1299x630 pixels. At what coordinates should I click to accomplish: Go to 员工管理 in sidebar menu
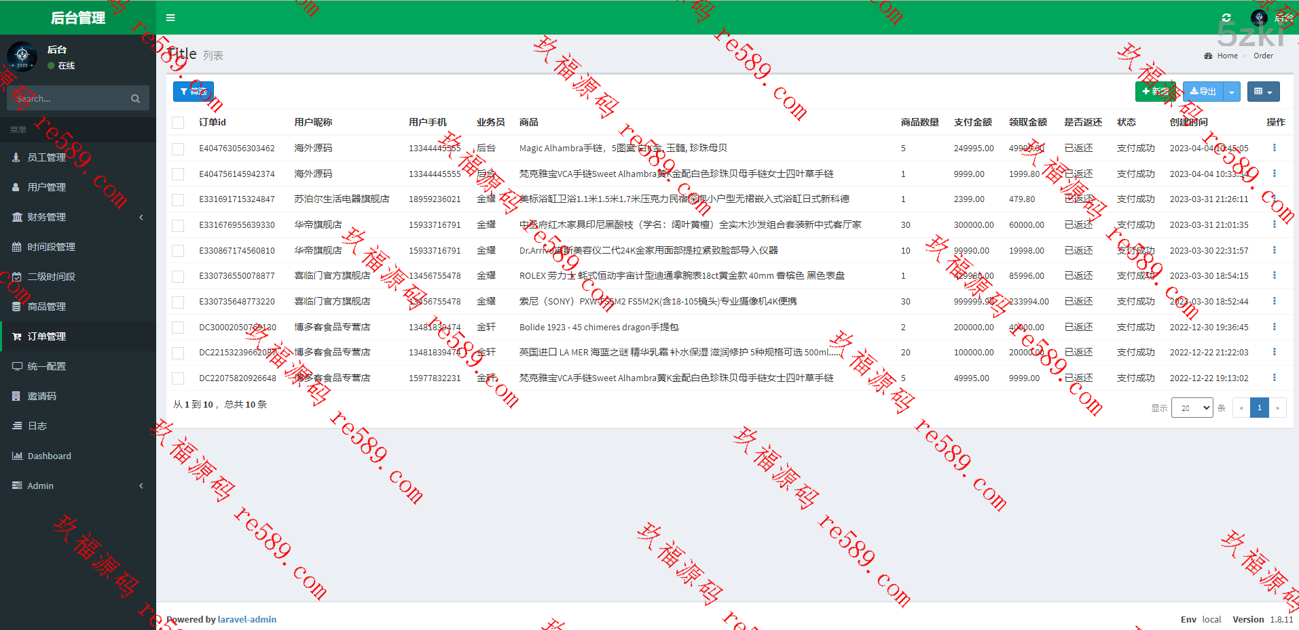pyautogui.click(x=46, y=157)
